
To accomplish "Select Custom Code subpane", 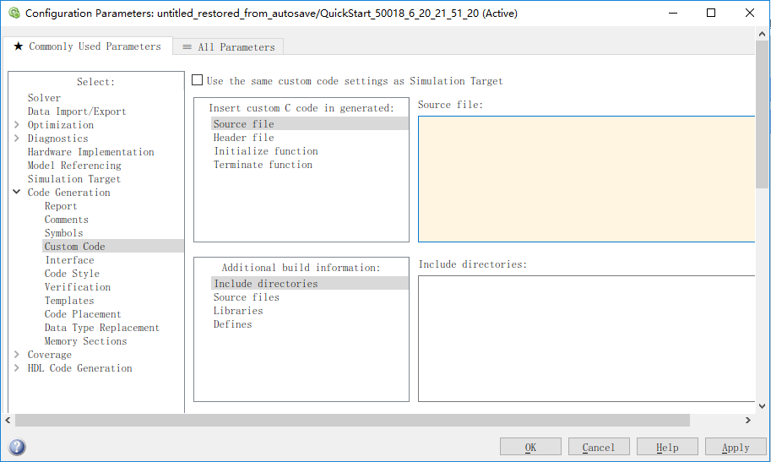I will (112, 246).
